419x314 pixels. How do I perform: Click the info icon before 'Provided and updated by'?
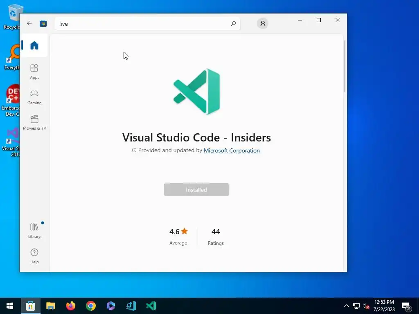(x=134, y=150)
